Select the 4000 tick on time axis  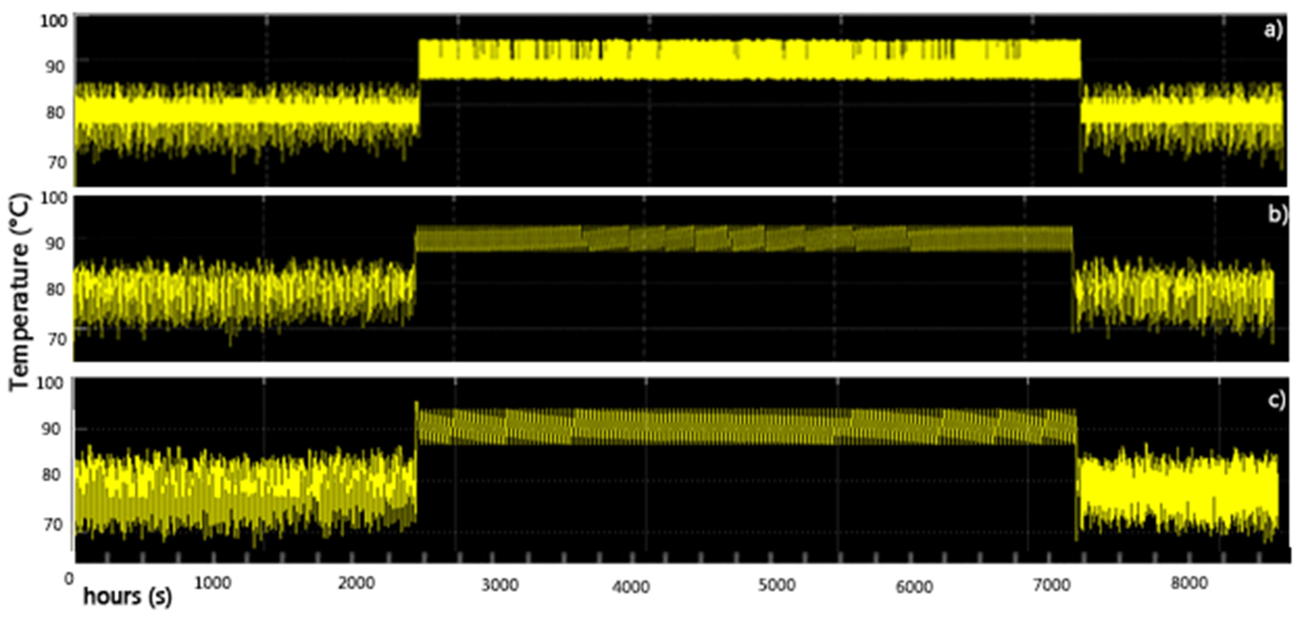(x=631, y=587)
